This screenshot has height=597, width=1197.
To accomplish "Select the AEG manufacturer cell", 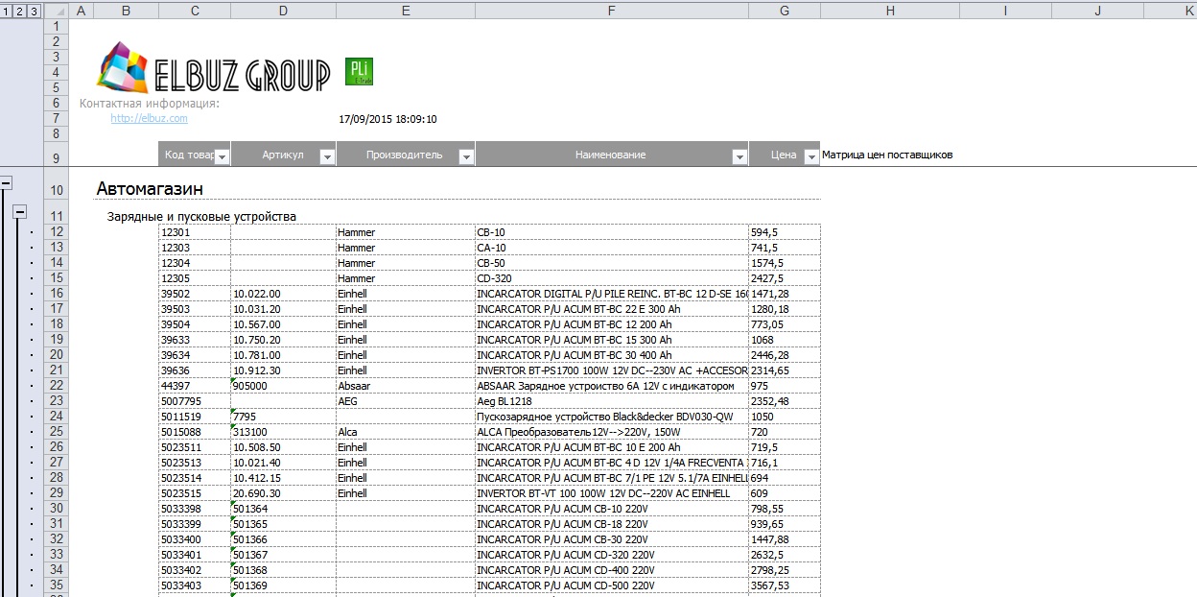I will (x=406, y=401).
